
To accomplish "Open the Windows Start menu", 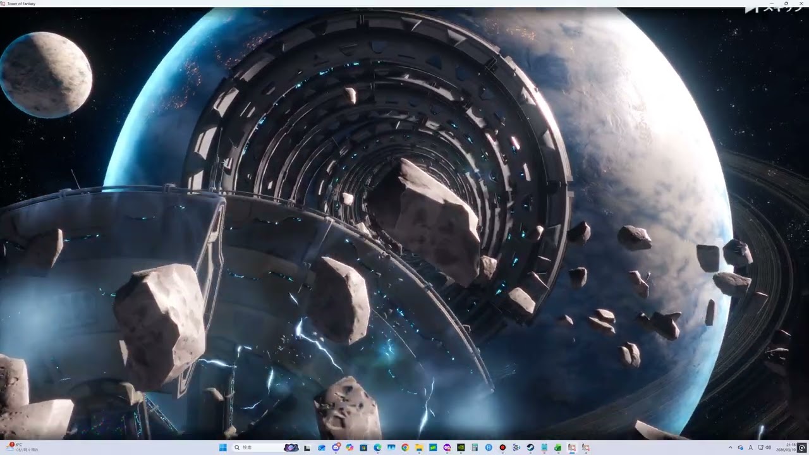I will [x=222, y=447].
